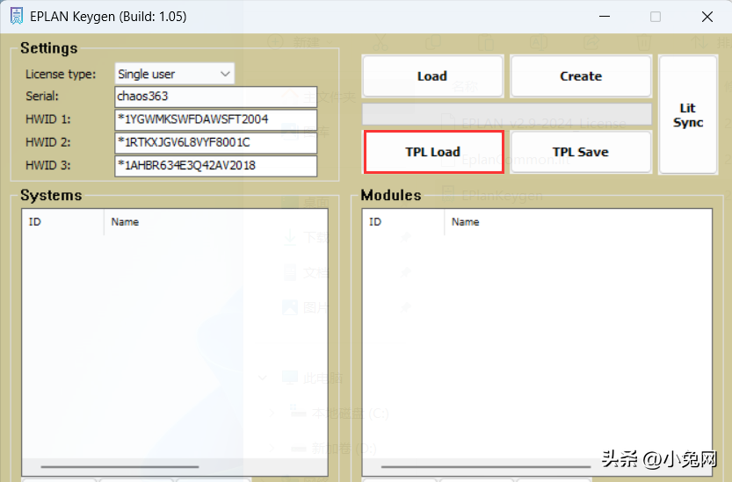Minimize the EPLAN Keygen window
The height and width of the screenshot is (482, 732).
(x=604, y=17)
